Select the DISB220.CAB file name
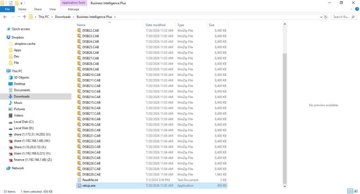This screenshot has width=360, height=194. tap(91, 130)
